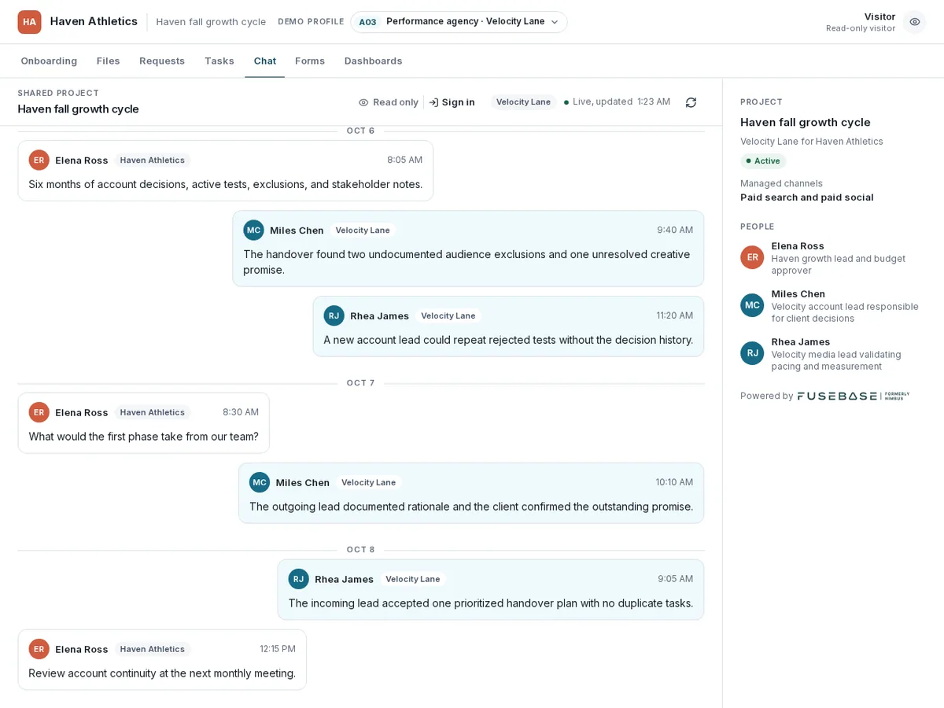Switch to the Dashboards tab
This screenshot has width=944, height=708.
coord(373,61)
